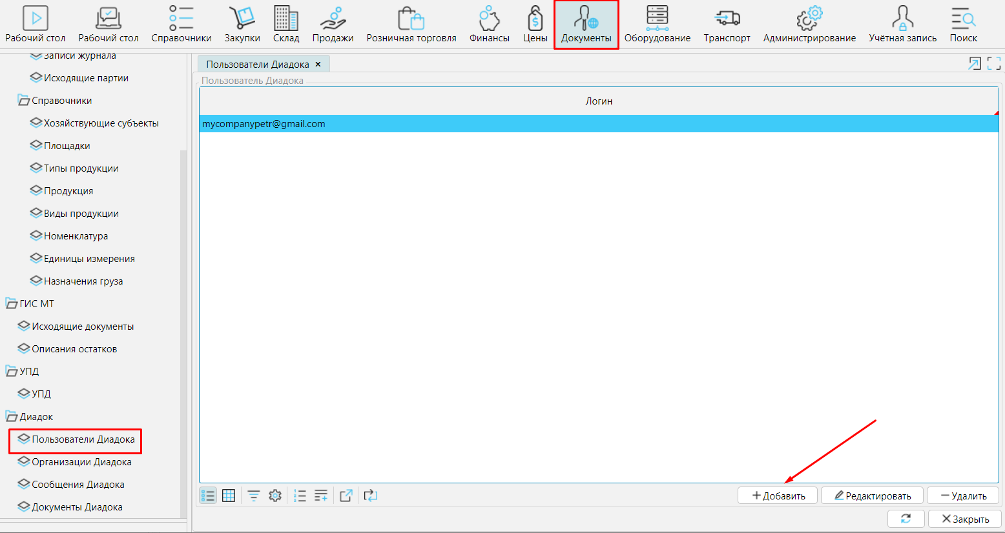This screenshot has width=1005, height=533.
Task: Open the Склад module in the top toolbar
Action: (x=285, y=25)
